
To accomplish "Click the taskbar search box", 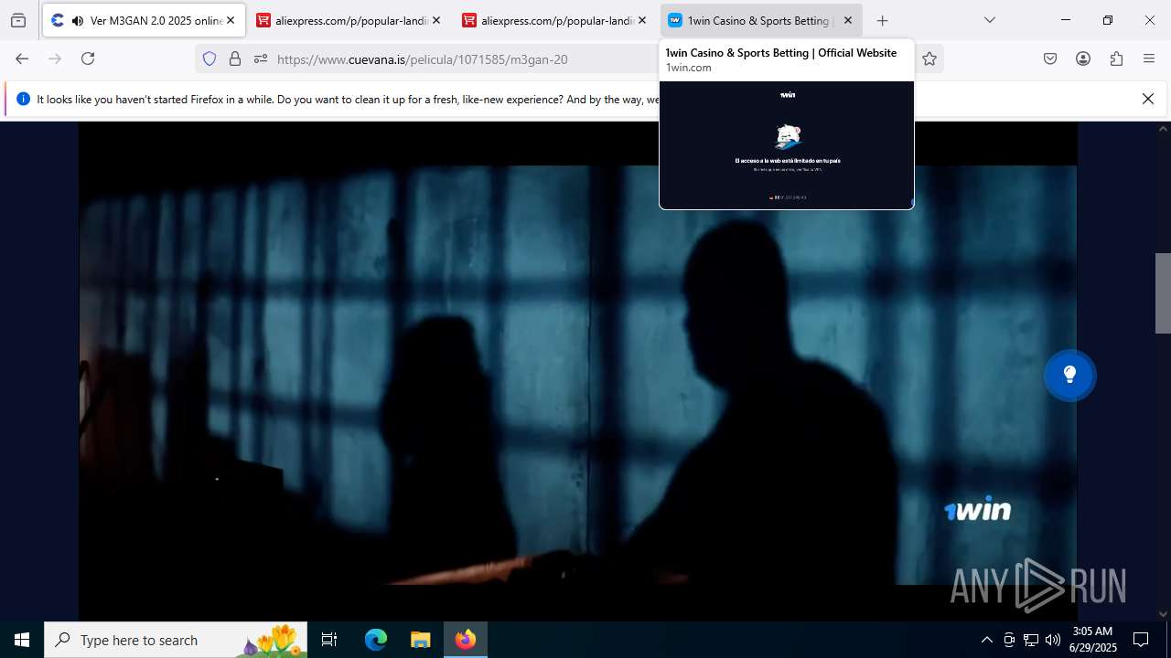I will (x=176, y=640).
